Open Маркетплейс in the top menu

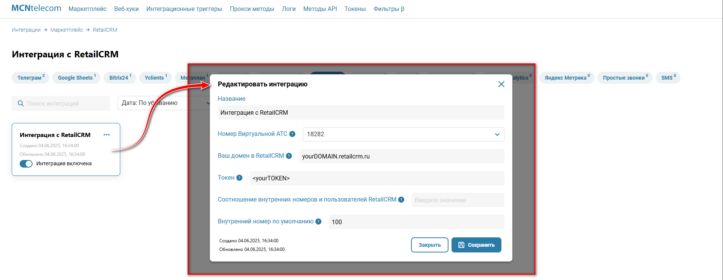click(x=87, y=9)
